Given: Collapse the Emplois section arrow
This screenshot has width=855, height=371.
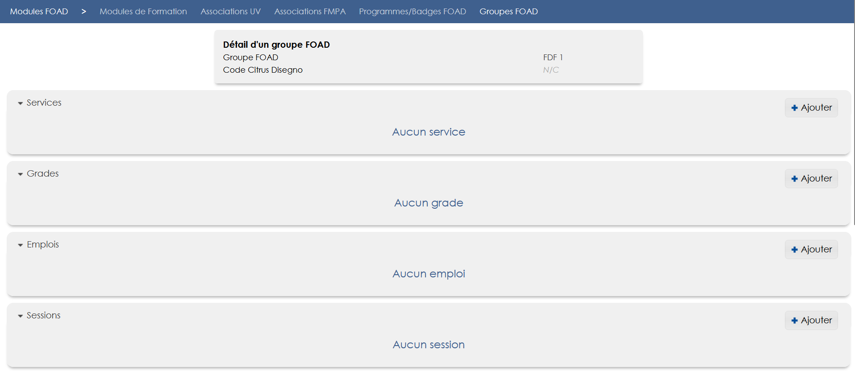Looking at the screenshot, I should point(20,245).
